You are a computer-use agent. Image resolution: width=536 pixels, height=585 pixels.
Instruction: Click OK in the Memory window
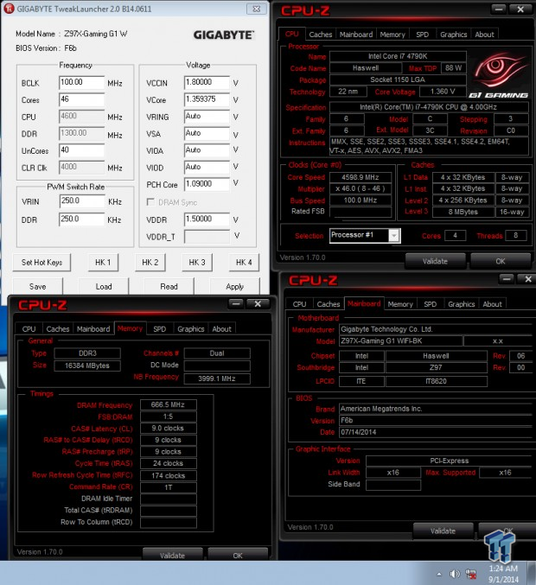[x=238, y=555]
